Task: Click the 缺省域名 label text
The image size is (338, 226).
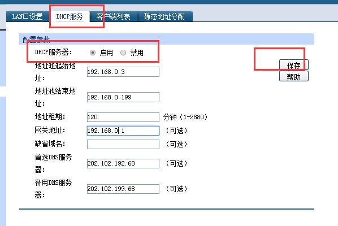Action: point(50,144)
